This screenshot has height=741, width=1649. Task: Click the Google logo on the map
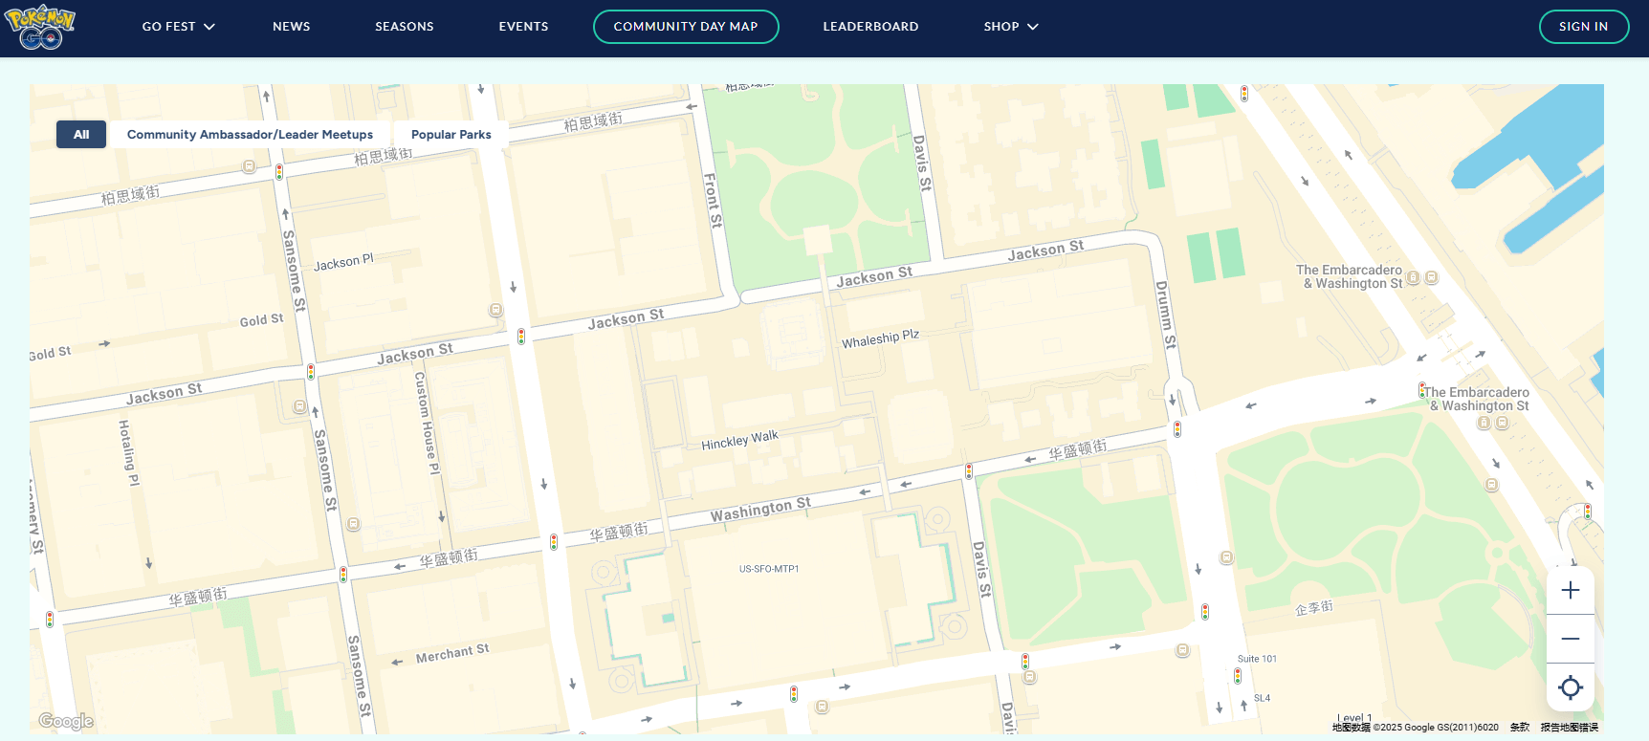66,721
